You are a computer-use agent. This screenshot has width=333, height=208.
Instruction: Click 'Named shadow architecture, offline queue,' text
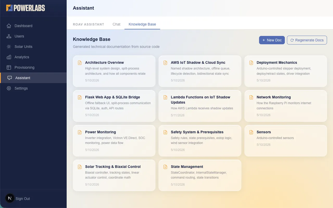click(x=200, y=68)
